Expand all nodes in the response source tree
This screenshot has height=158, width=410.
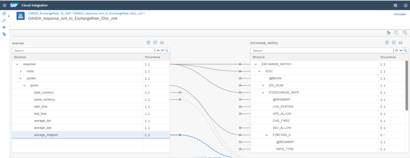coord(148,42)
